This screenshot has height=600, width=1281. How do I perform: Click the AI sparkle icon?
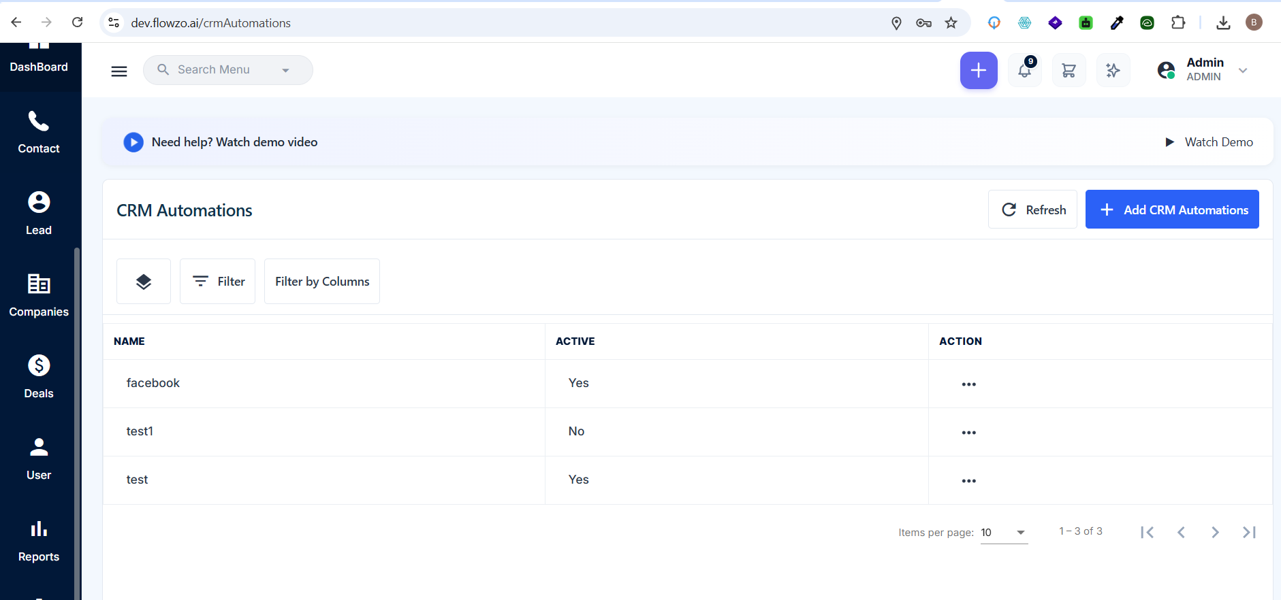click(1113, 70)
